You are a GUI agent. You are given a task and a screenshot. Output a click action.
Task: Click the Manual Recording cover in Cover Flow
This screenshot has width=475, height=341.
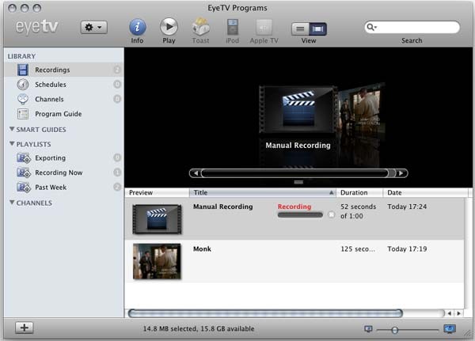(x=298, y=109)
